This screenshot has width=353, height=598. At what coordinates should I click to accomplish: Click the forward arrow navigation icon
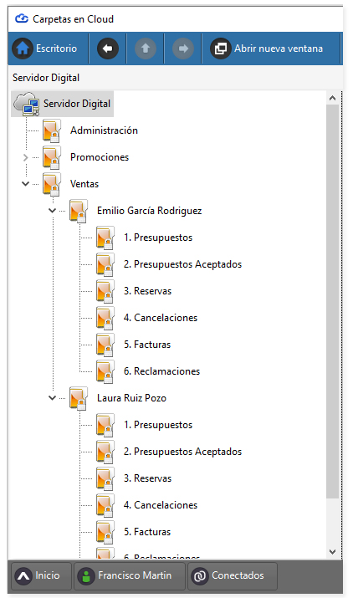[183, 49]
